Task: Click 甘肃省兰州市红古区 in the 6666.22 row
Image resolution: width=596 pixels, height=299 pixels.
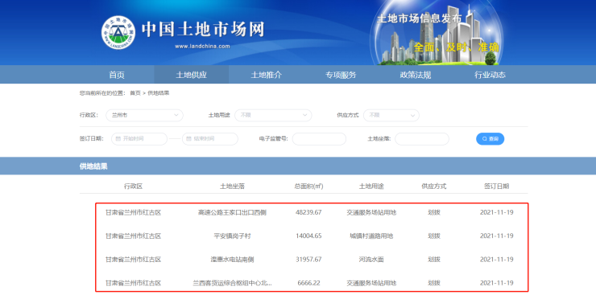Action: [x=133, y=283]
